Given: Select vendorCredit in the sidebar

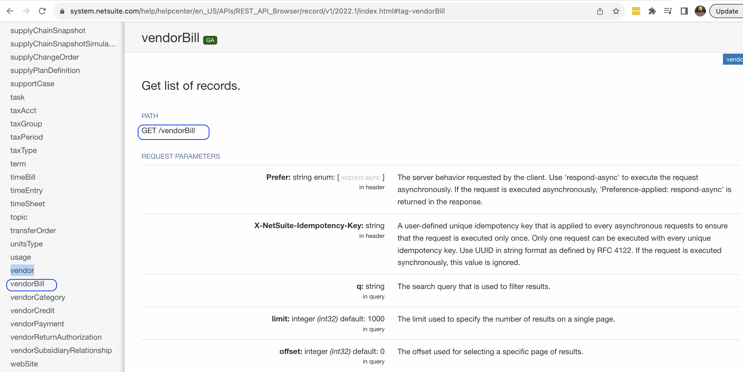Looking at the screenshot, I should (32, 310).
